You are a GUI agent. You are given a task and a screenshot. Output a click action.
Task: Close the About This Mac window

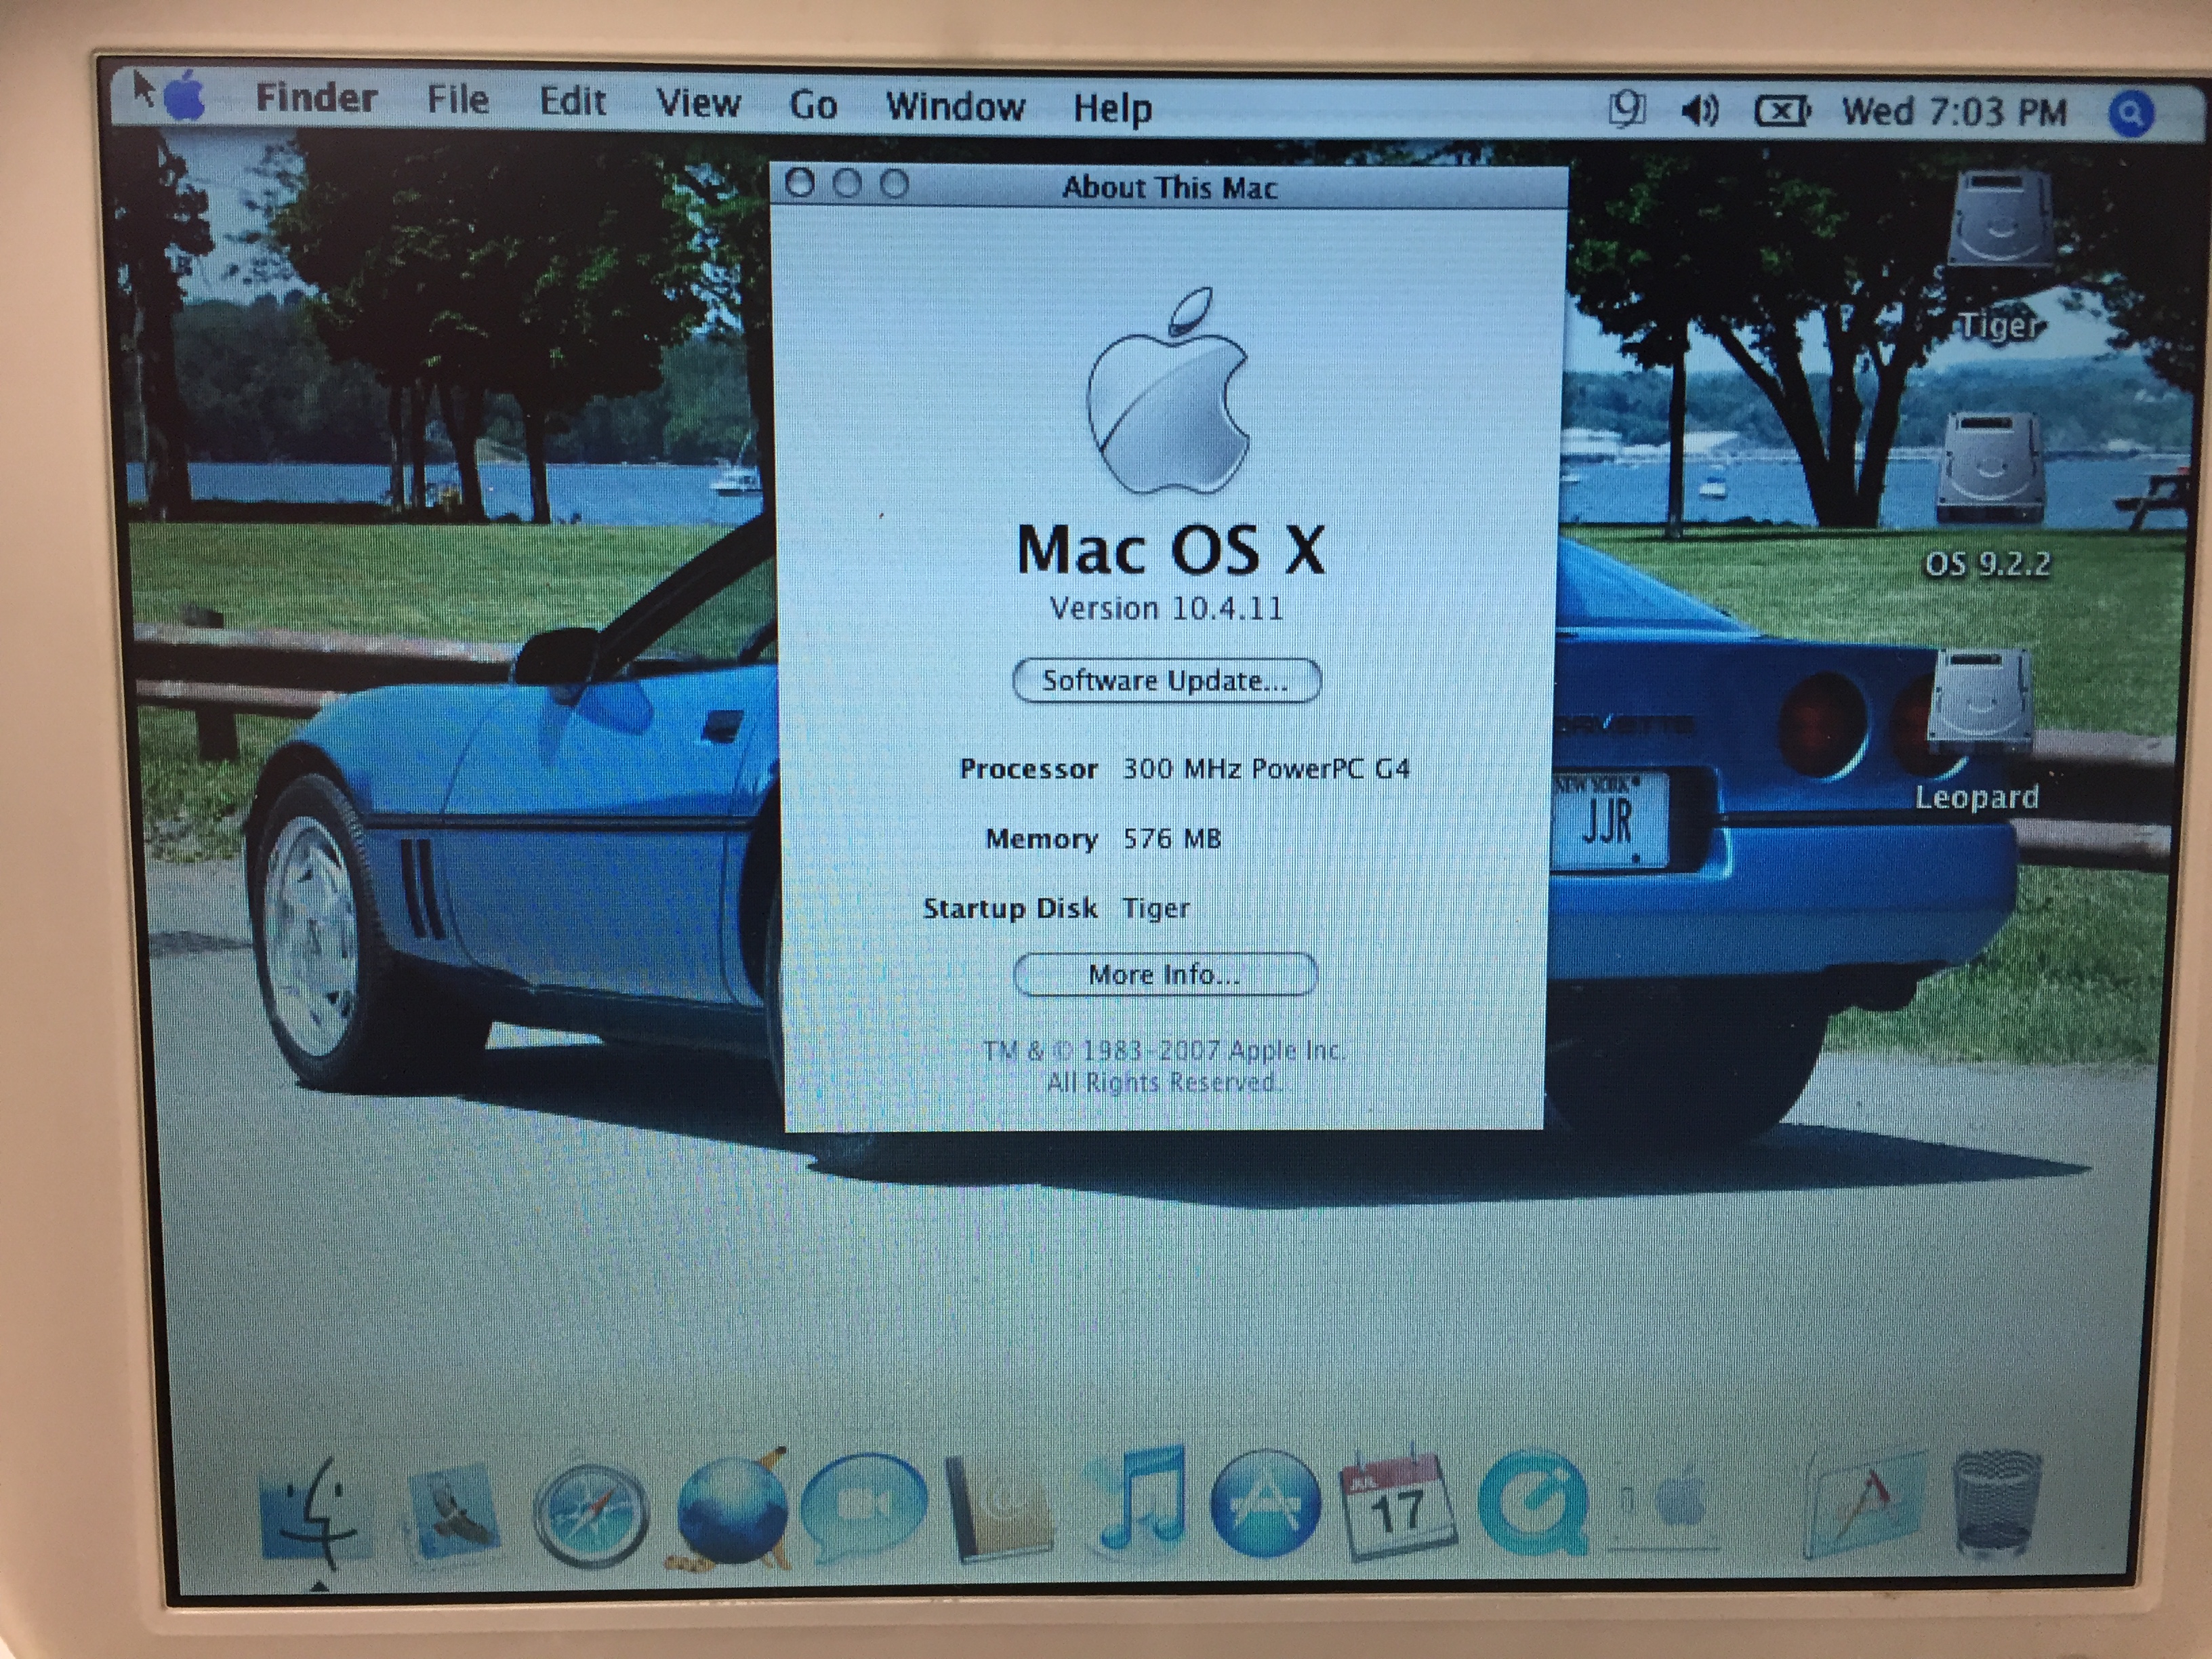pyautogui.click(x=800, y=183)
